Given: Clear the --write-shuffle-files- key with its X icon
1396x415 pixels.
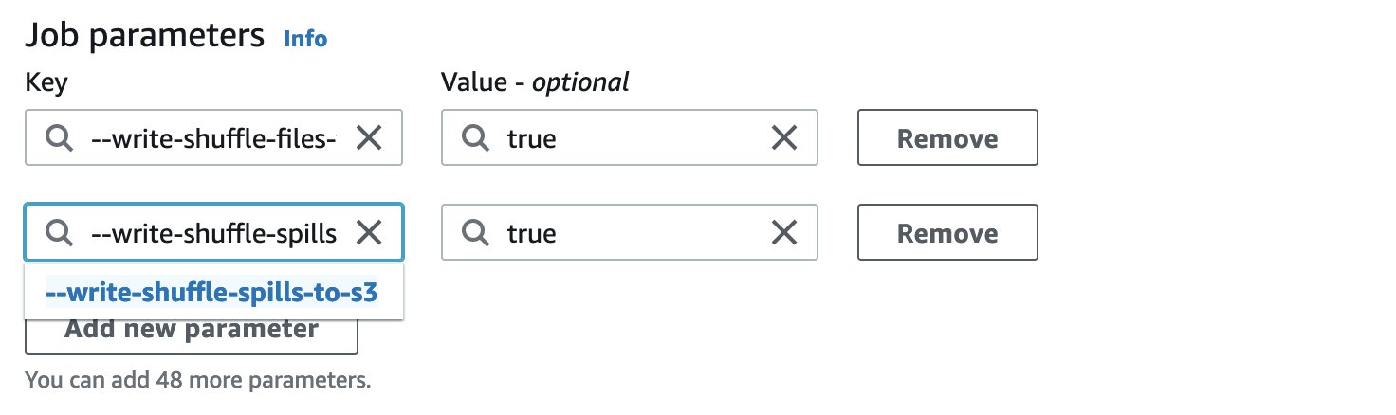Looking at the screenshot, I should [368, 138].
